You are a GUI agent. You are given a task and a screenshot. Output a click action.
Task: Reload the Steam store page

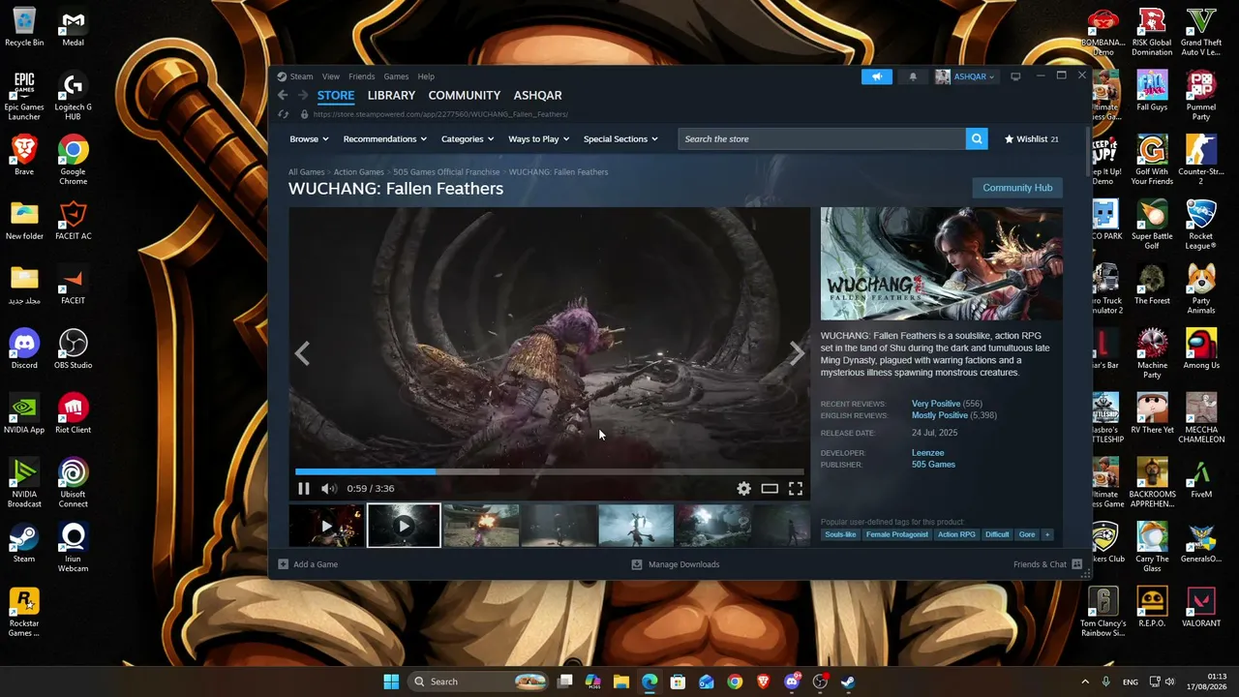pos(284,114)
